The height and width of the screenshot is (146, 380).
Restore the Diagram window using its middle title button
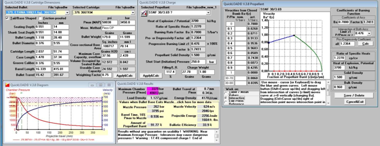tap(101, 85)
